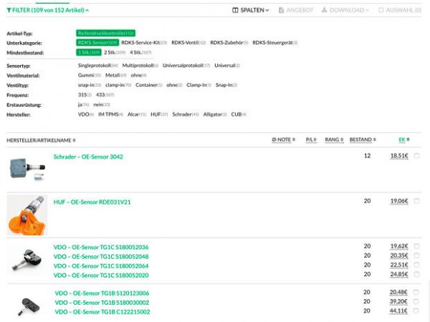430x322 pixels.
Task: Filter Erstausrüstung ja
Action: [83, 104]
